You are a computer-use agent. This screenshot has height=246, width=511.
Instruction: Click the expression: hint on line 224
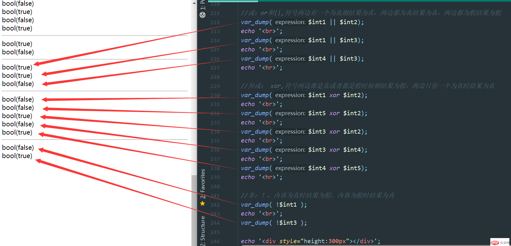(290, 40)
